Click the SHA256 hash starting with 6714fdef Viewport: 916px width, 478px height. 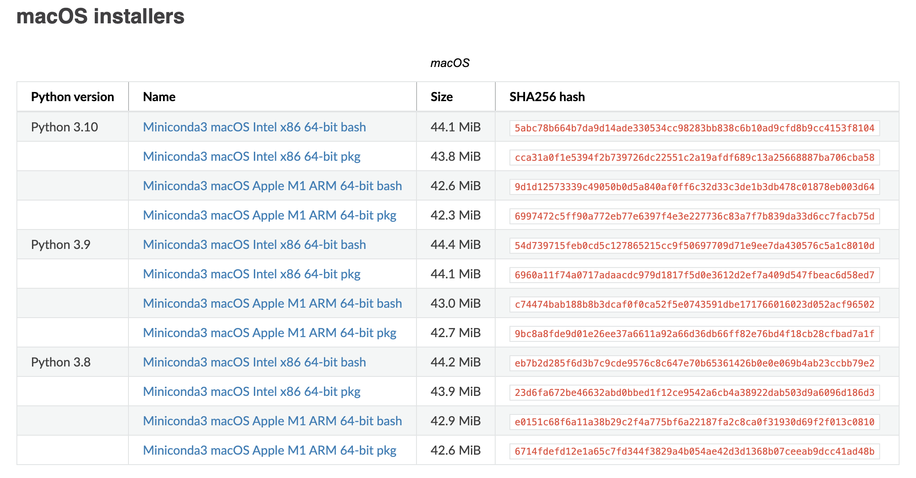tap(694, 451)
